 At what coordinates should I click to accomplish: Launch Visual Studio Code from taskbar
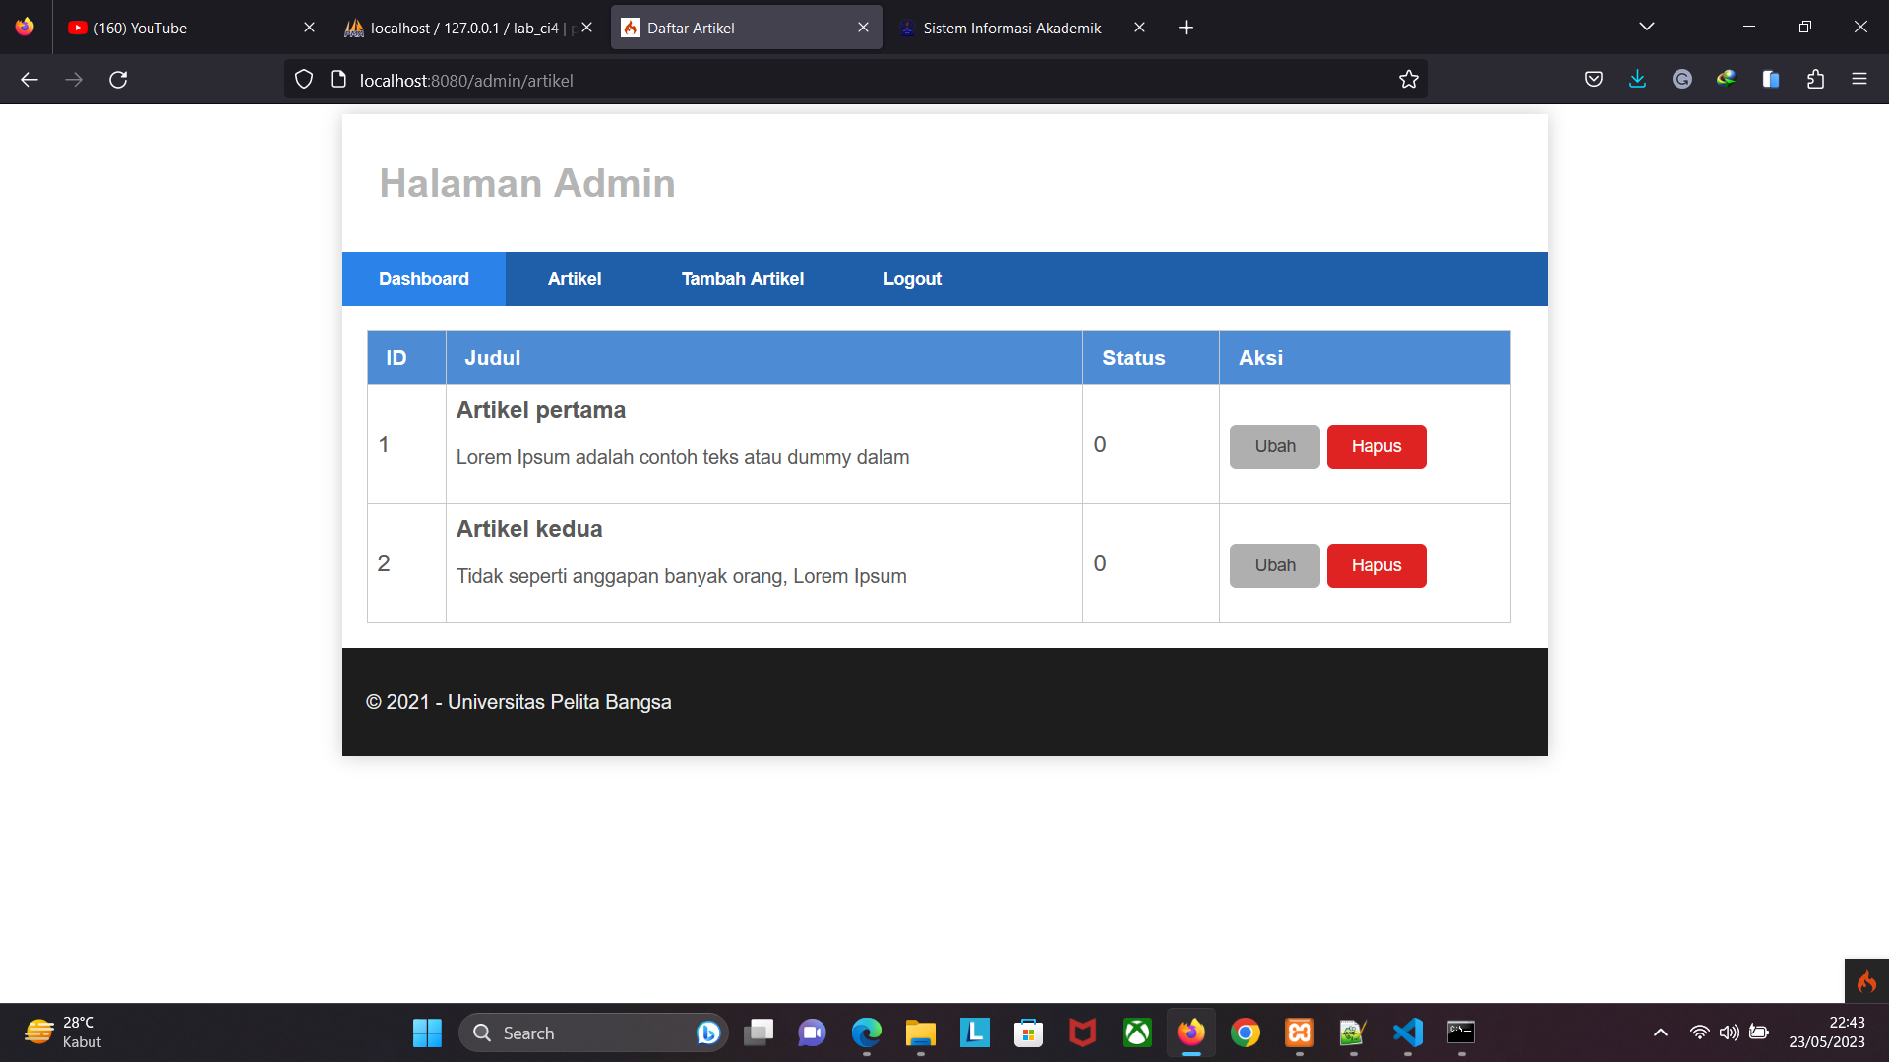(1407, 1033)
